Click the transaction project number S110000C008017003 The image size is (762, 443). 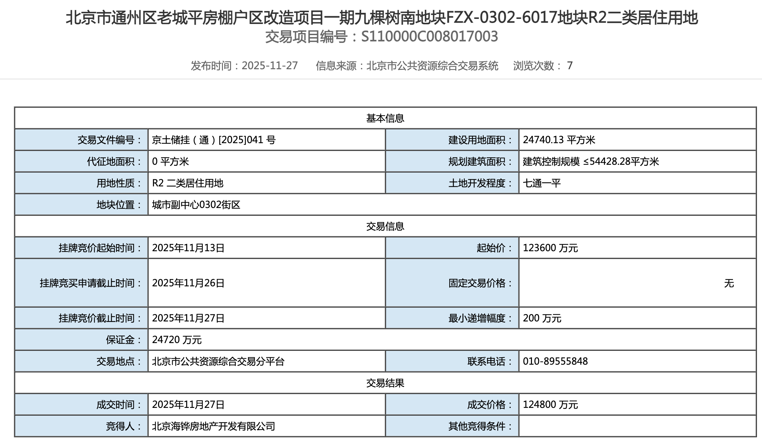click(x=429, y=37)
